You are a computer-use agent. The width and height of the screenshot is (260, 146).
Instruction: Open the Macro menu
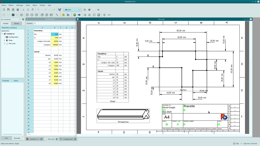tap(35, 5)
